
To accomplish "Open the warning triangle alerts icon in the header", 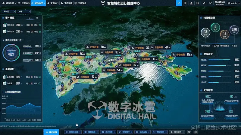I will tap(191, 3).
